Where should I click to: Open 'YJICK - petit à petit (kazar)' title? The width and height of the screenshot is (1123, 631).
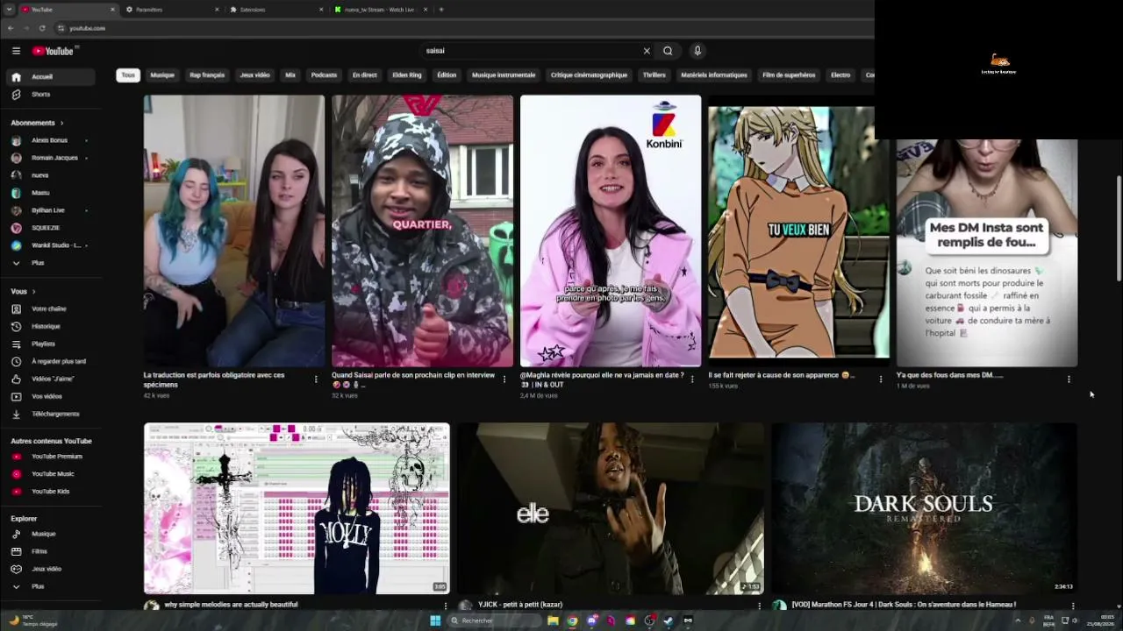pos(520,605)
